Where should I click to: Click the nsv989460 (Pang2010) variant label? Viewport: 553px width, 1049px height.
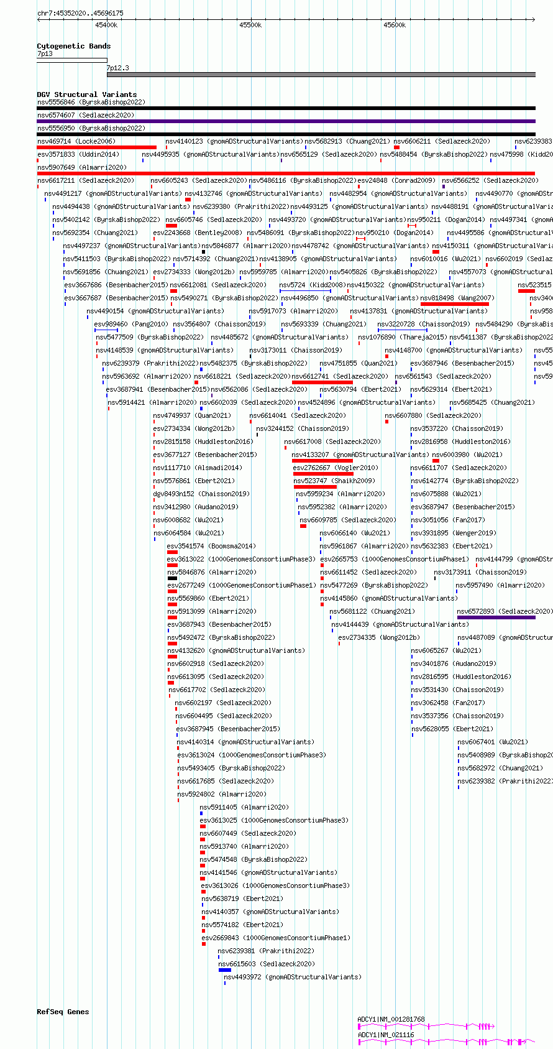pyautogui.click(x=131, y=324)
